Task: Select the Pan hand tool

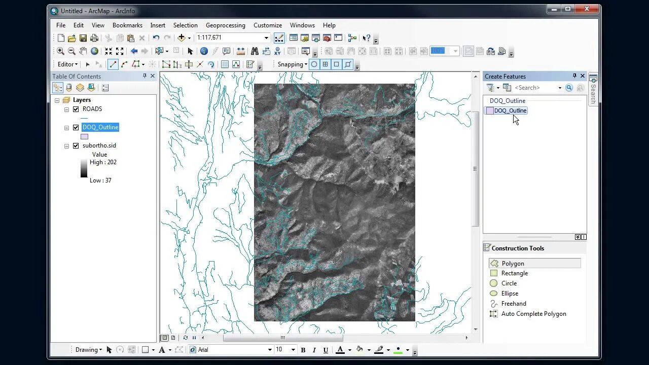Action: pyautogui.click(x=83, y=51)
